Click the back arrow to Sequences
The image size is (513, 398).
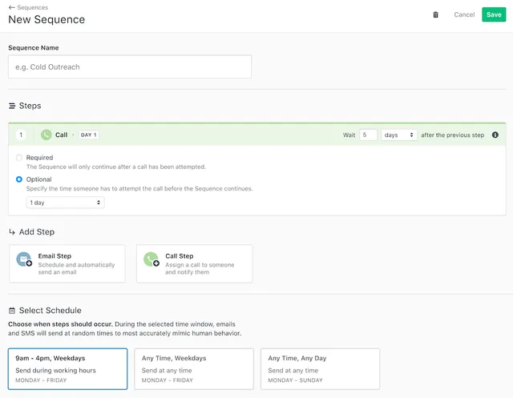pos(12,7)
